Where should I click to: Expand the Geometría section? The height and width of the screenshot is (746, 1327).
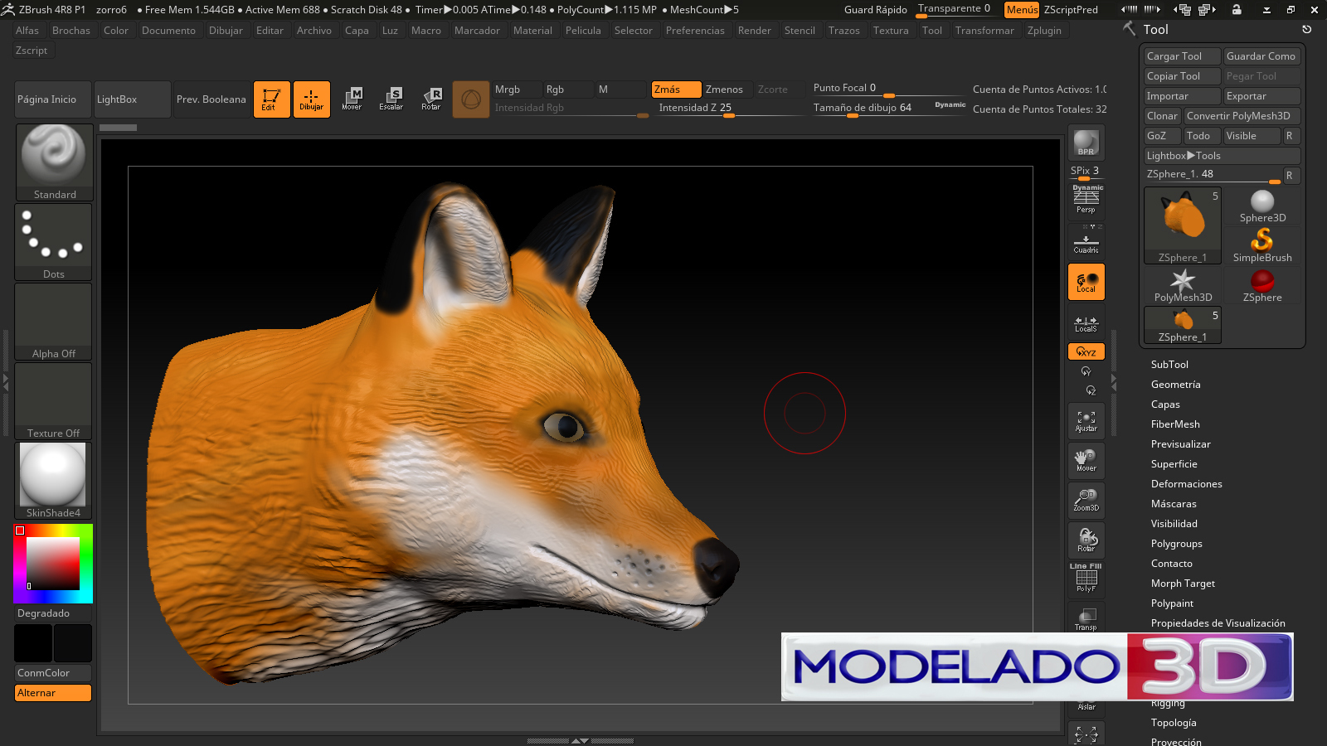[1175, 385]
